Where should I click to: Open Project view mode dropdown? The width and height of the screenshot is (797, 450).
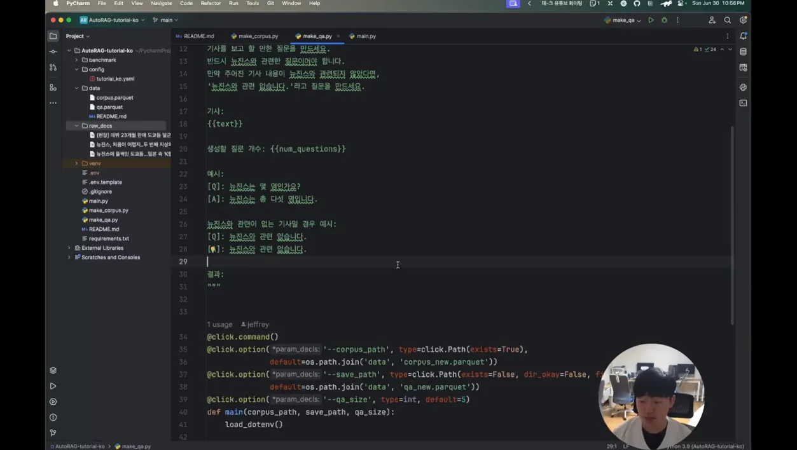click(x=78, y=36)
